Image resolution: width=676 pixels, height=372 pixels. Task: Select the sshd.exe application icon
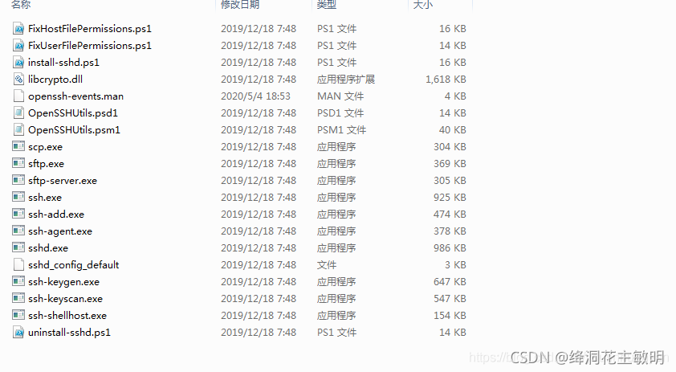pyautogui.click(x=18, y=247)
